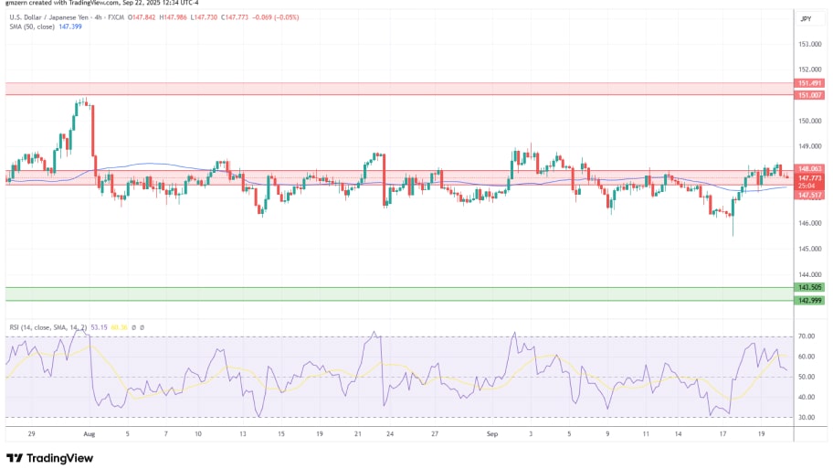Click the 147.517 red price label
Screen dimensions: 833x469
(x=811, y=195)
